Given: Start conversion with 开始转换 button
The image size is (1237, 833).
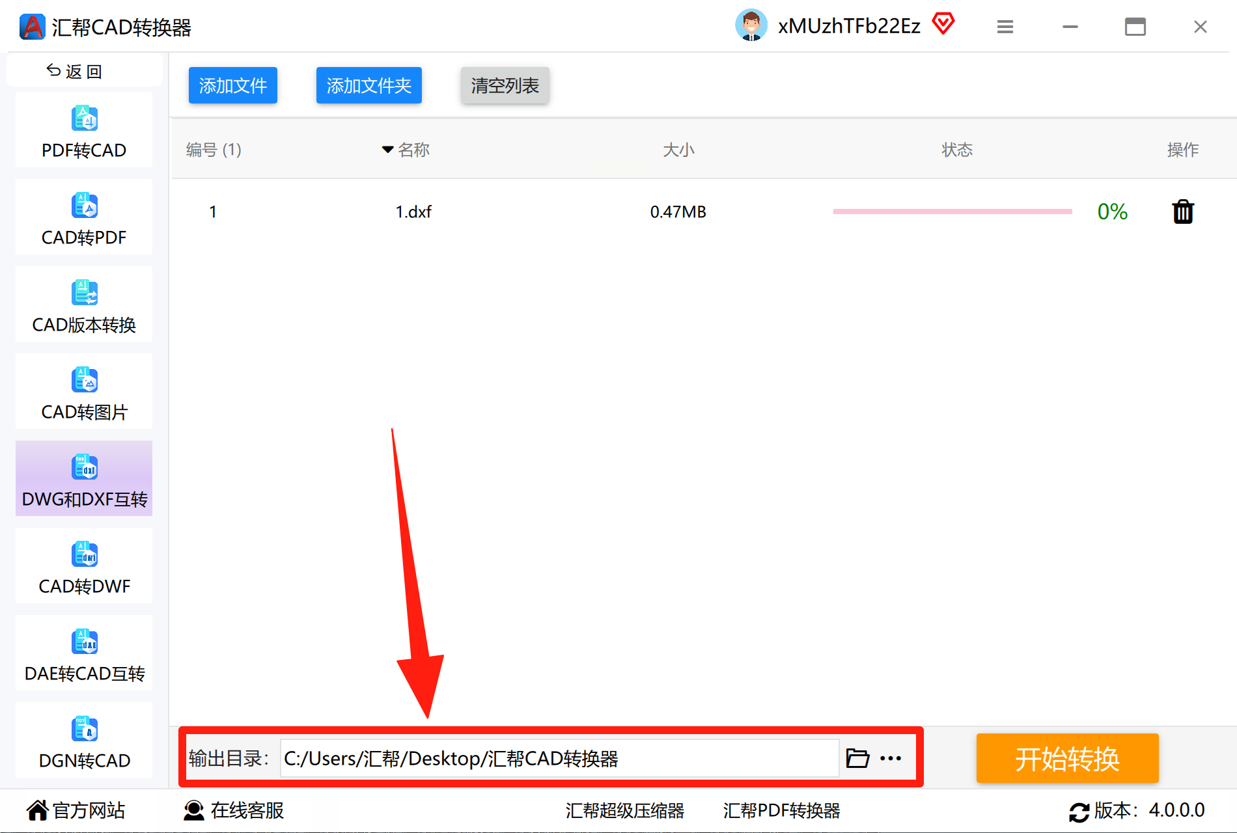Looking at the screenshot, I should tap(1067, 758).
